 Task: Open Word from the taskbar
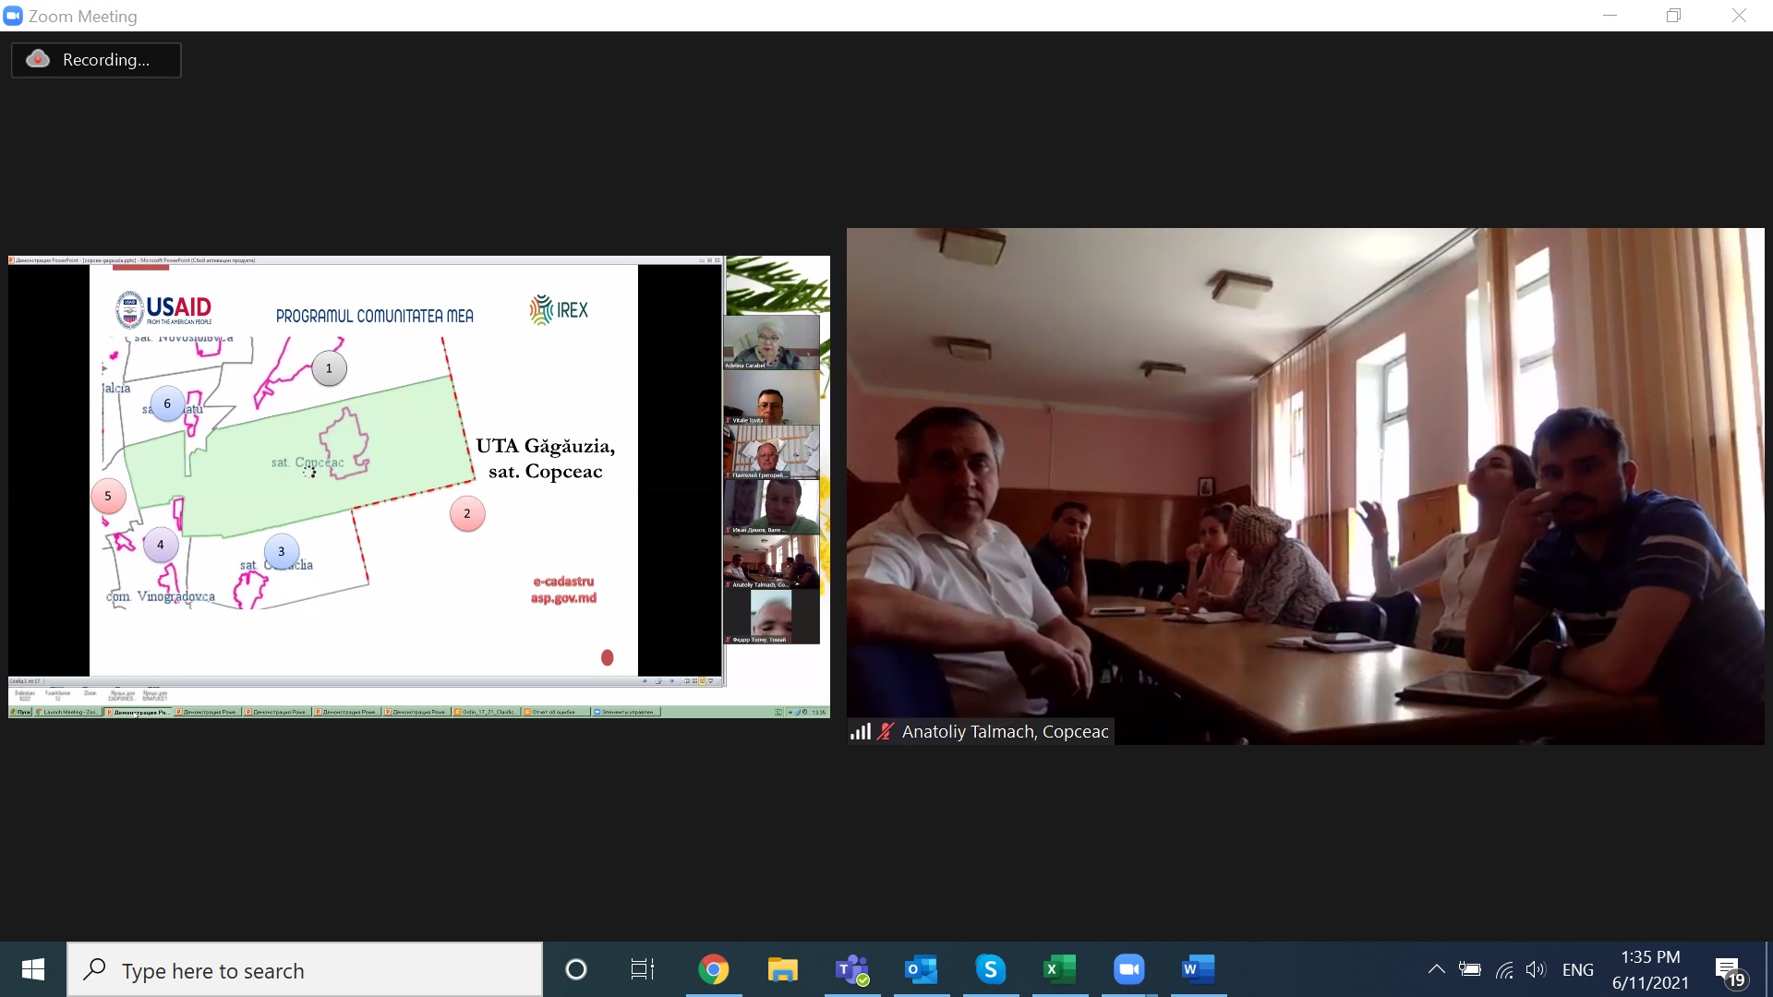1198,969
